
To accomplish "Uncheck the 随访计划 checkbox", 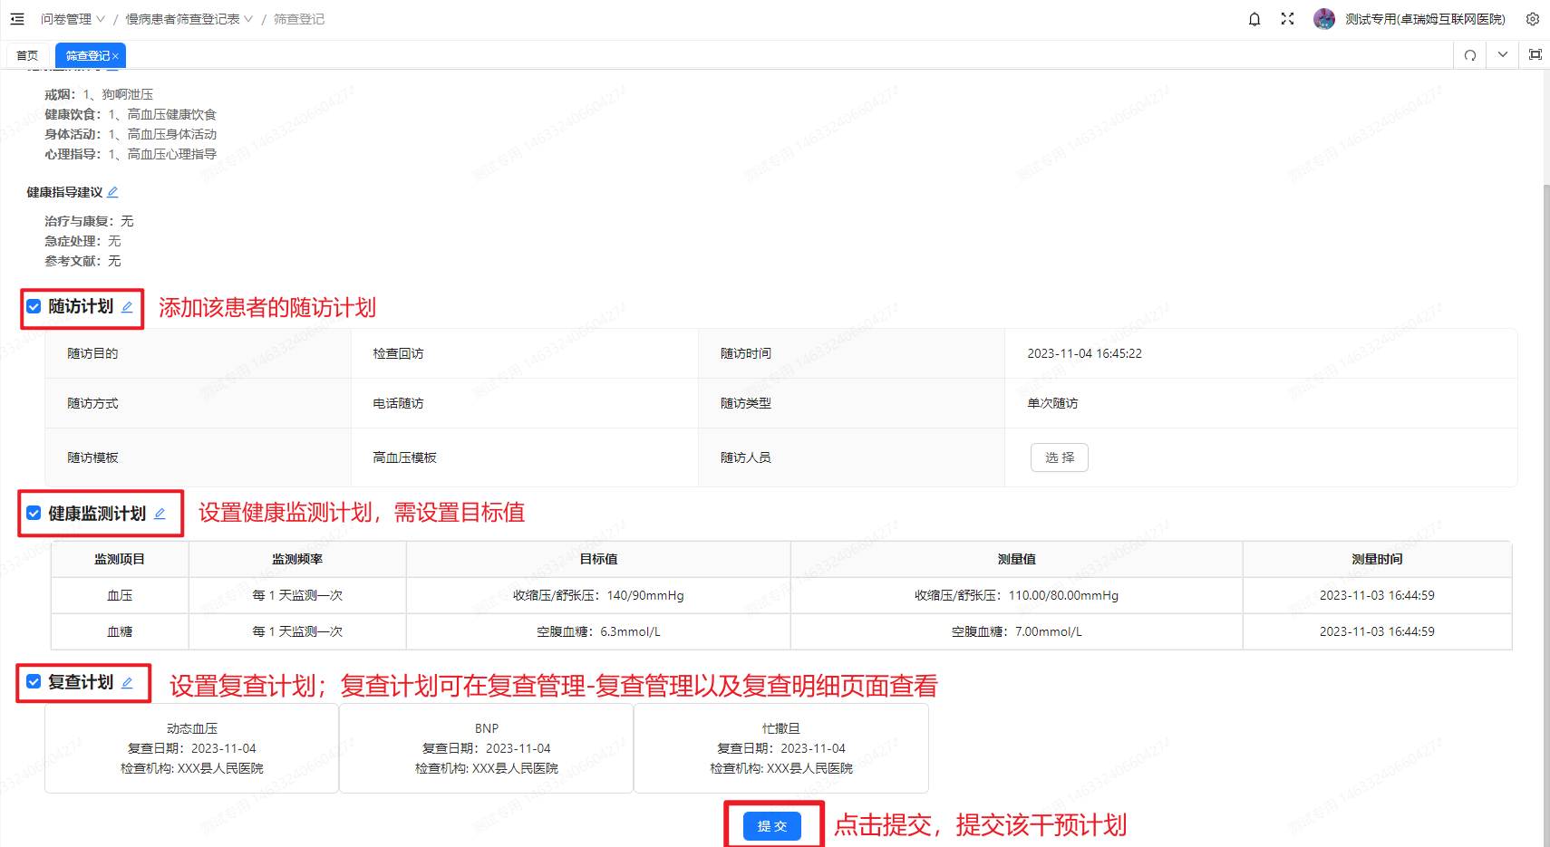I will coord(34,306).
